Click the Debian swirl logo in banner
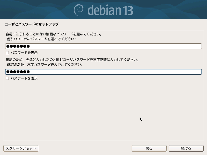 (x=79, y=10)
